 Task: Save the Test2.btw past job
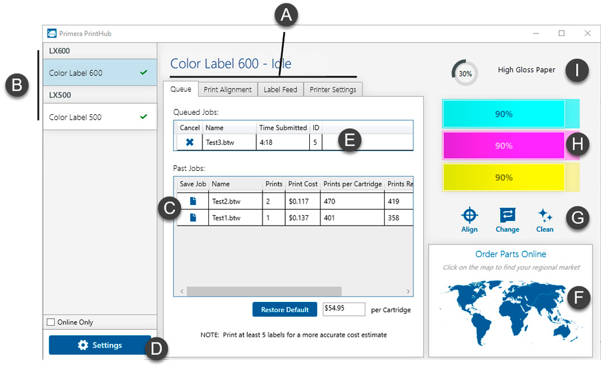193,201
